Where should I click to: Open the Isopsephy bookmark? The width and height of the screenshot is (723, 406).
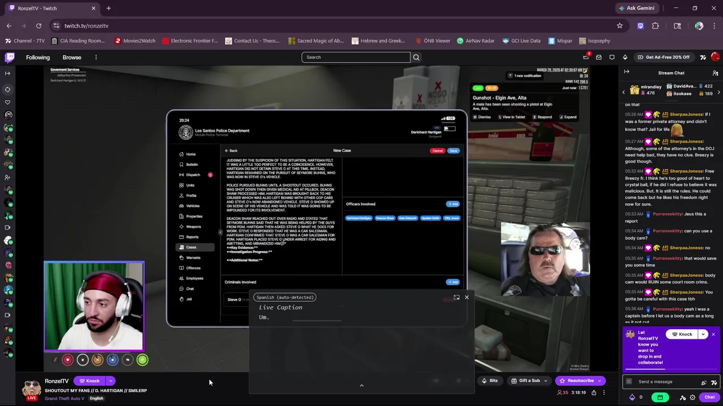594,41
